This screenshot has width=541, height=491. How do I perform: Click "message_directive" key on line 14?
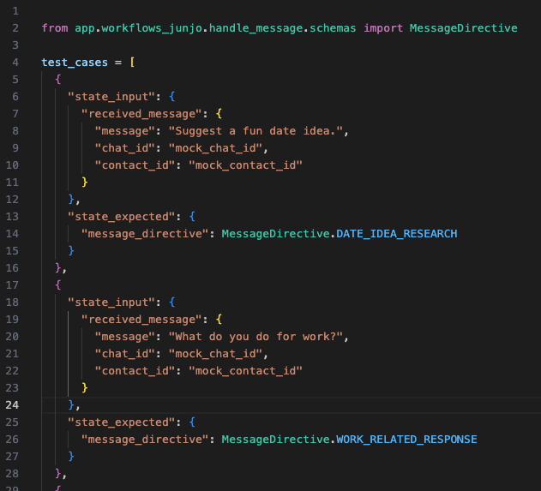tap(145, 234)
